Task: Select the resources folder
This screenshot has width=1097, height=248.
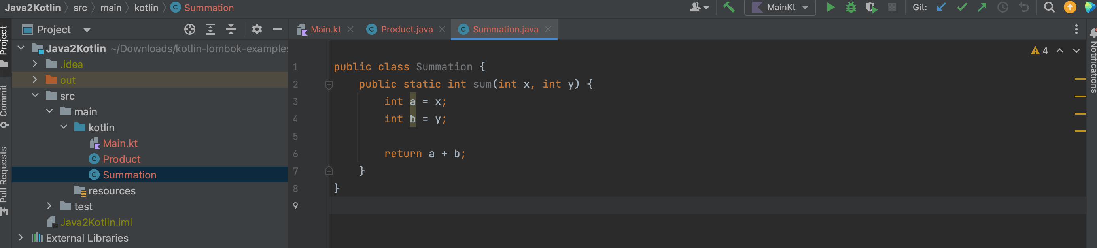Action: (x=105, y=190)
